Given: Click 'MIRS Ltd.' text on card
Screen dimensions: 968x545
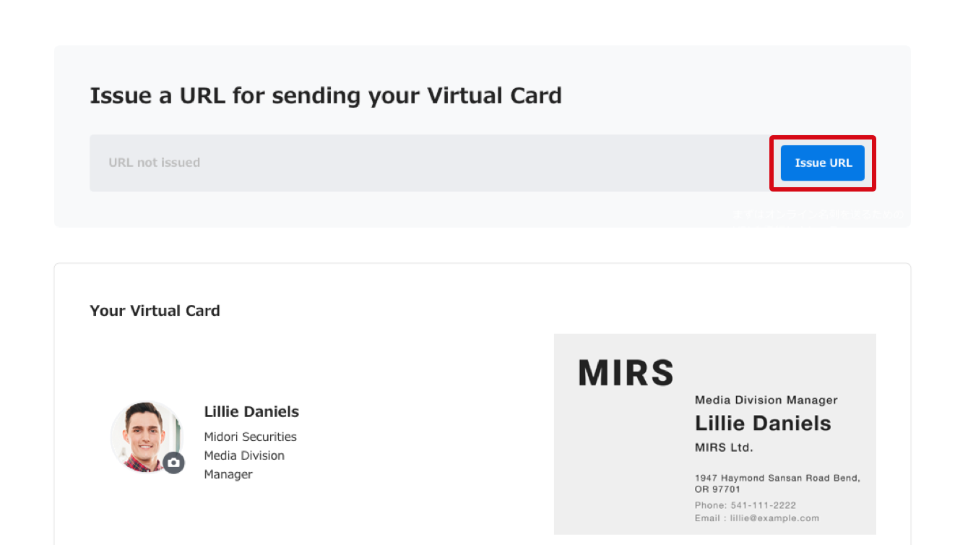Looking at the screenshot, I should 724,447.
